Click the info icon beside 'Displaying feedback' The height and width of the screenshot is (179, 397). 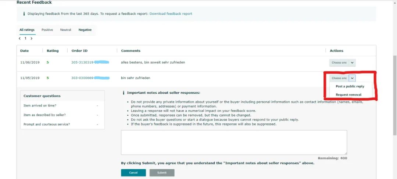pos(24,14)
